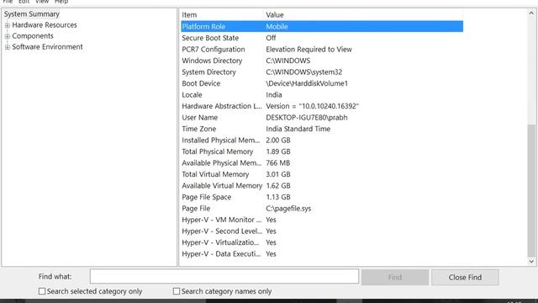
Task: Click the vertical scrollbar thumb
Action: [531, 190]
